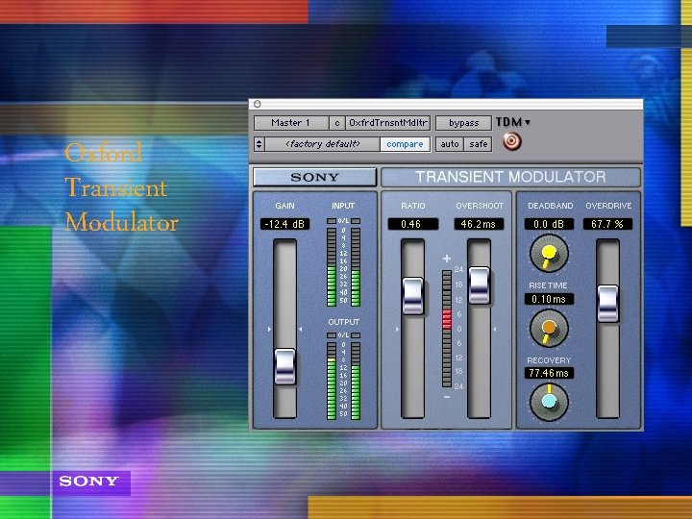Click the Rise Time value field 0.10ms
This screenshot has height=519, width=692.
click(x=549, y=299)
